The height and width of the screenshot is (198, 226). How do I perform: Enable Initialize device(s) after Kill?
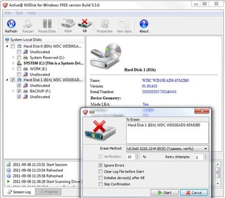tap(100, 178)
